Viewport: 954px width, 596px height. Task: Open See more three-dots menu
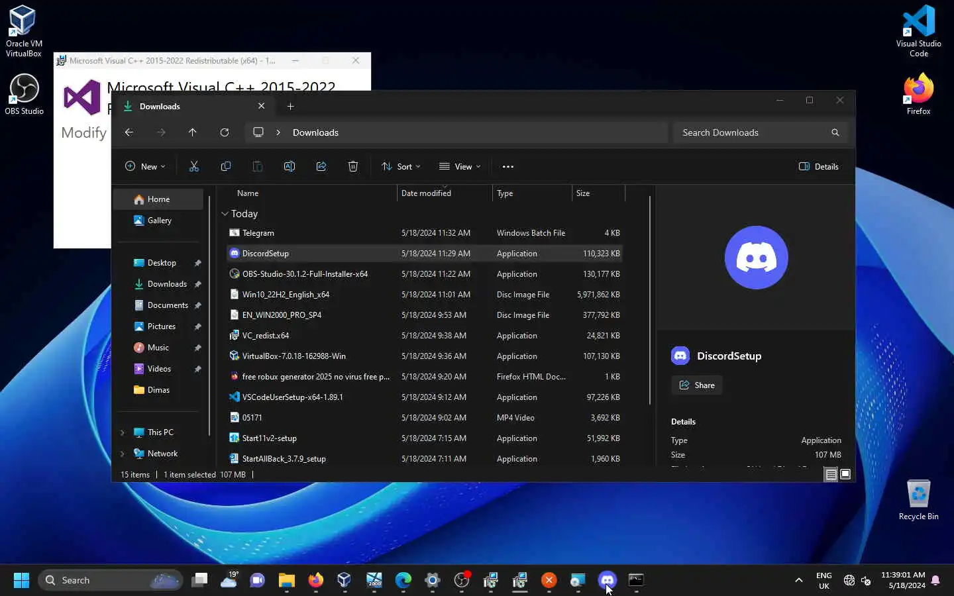click(x=508, y=167)
